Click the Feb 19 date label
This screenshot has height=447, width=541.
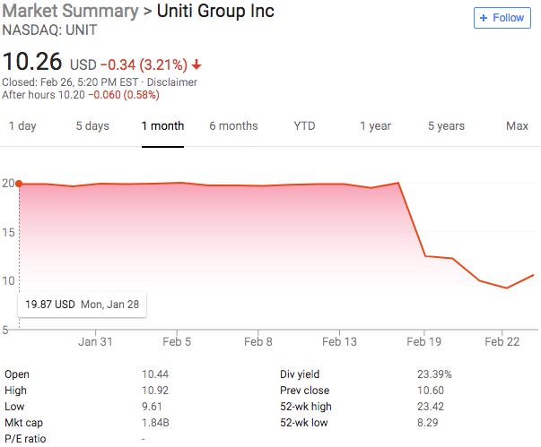424,341
